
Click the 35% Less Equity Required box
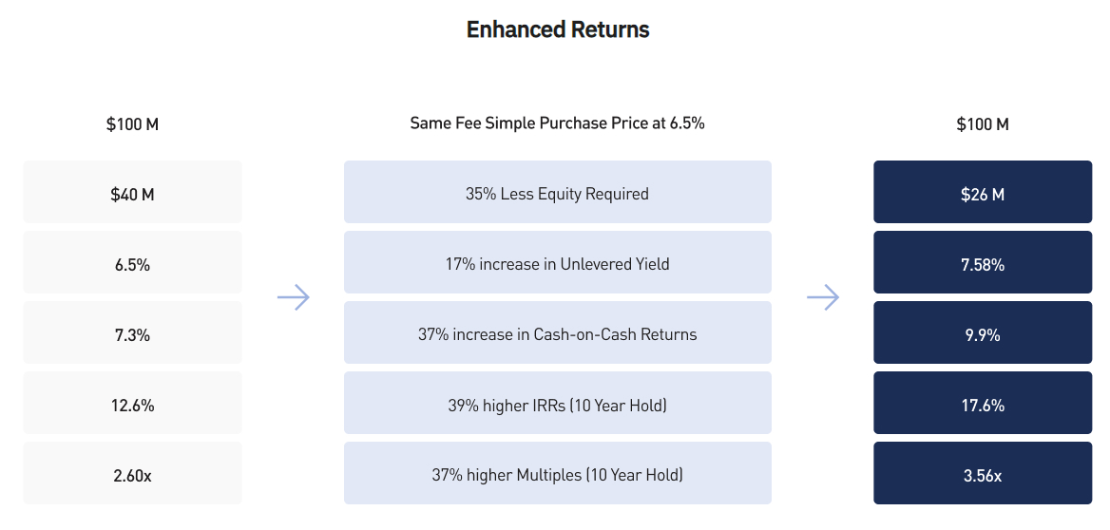coord(558,192)
